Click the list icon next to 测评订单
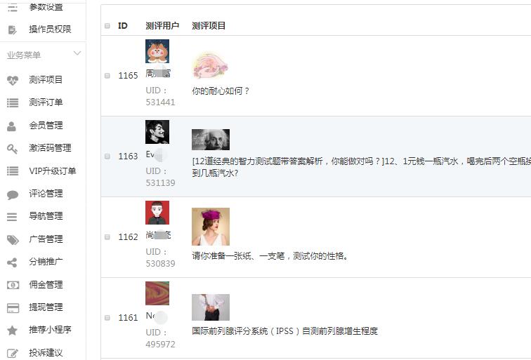The image size is (531, 360). pos(13,102)
